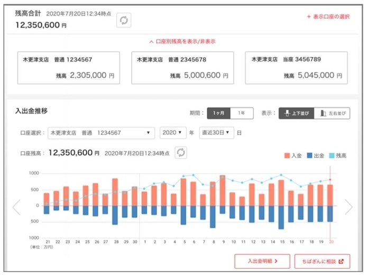Go to next chart period arrow

click(x=348, y=207)
